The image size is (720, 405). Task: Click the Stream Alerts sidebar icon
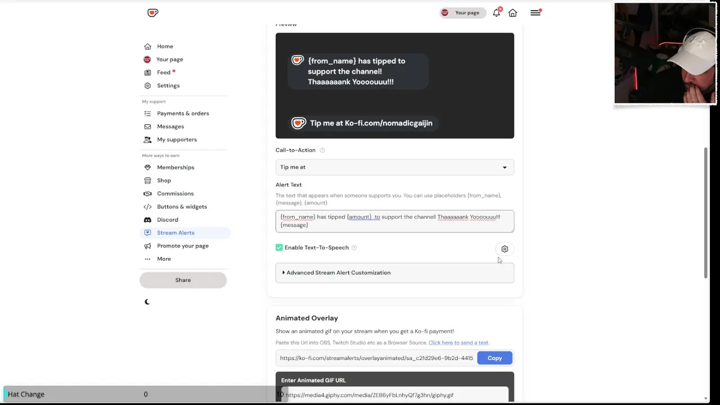pos(147,232)
